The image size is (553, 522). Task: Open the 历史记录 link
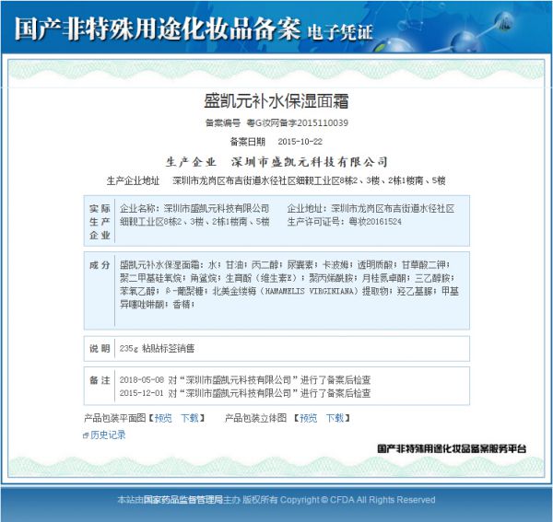(108, 435)
